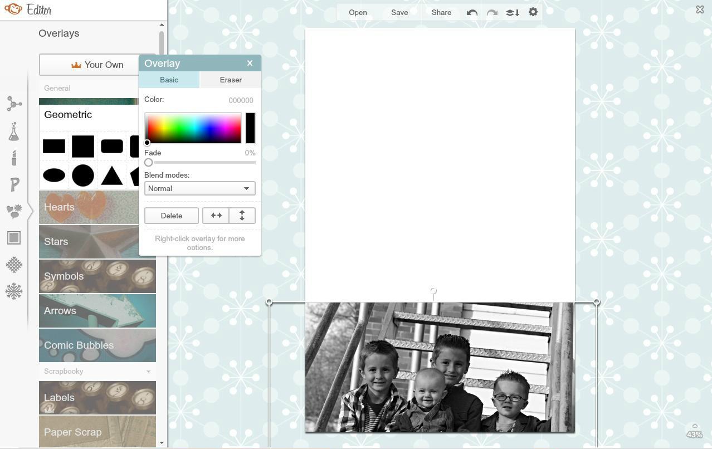The width and height of the screenshot is (712, 449).
Task: Click the overlay rotation handle above photo
Action: [x=433, y=291]
